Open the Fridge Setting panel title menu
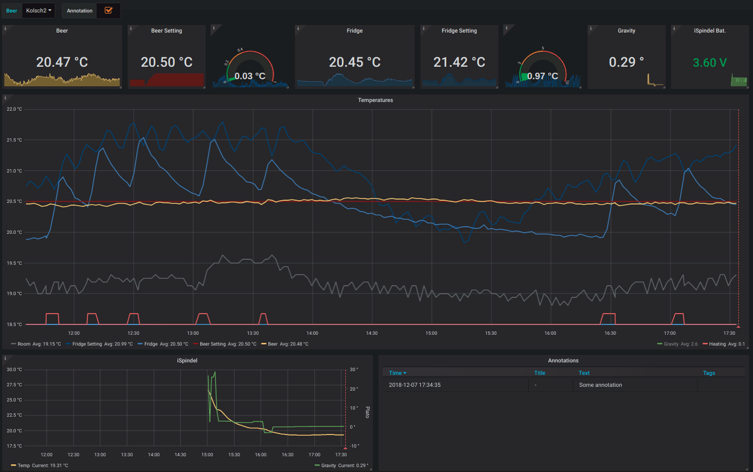The width and height of the screenshot is (753, 472). [459, 31]
